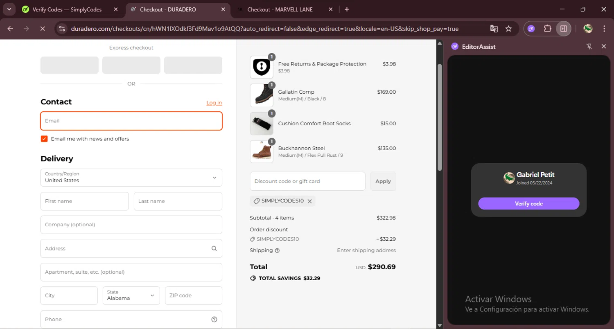Click the Apply discount button
The image size is (614, 329).
tap(383, 181)
